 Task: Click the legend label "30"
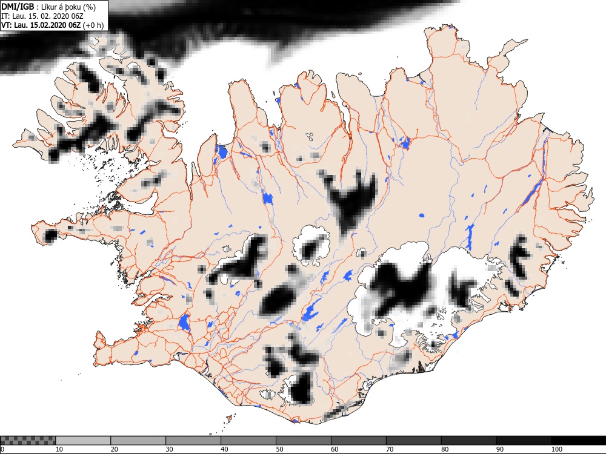(169, 449)
